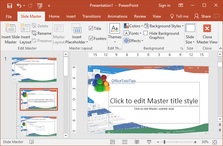
Task: Click the Save icon in the quick access toolbar
Action: pyautogui.click(x=9, y=6)
